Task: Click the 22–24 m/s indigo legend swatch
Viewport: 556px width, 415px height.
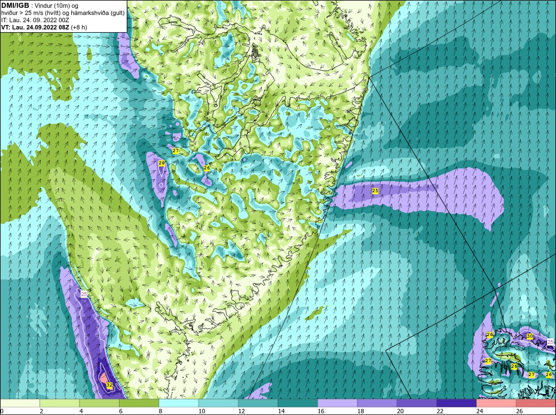Action: (456, 403)
